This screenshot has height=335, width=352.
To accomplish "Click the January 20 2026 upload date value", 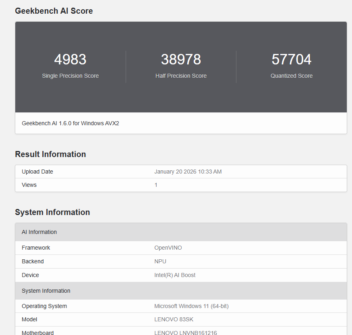I will point(188,172).
